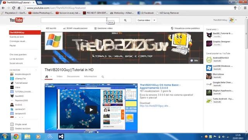Click the Chrome address bar
248x140 pixels.
coord(128,8)
